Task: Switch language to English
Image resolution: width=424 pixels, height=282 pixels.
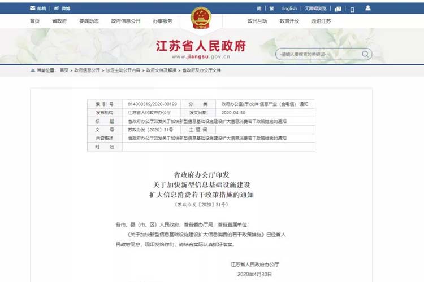Action: [289, 8]
